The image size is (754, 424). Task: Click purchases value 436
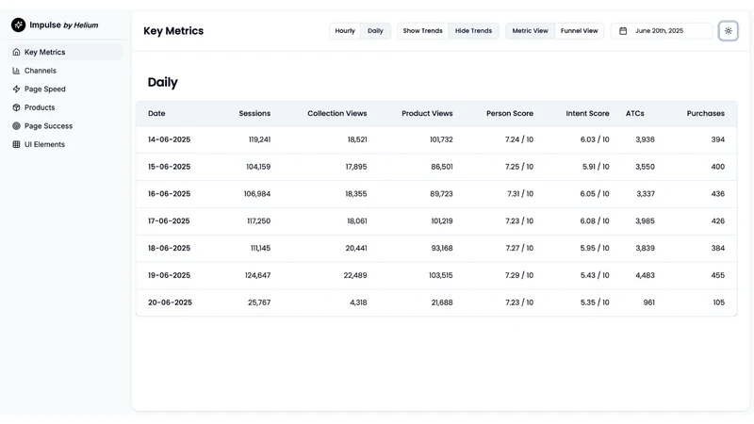pos(718,194)
